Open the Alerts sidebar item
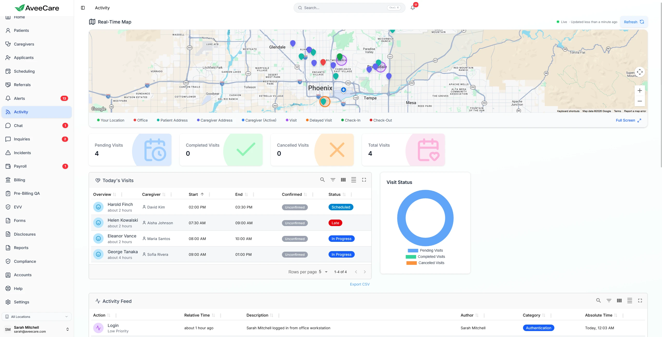Viewport: 662px width, 337px height. (x=19, y=98)
